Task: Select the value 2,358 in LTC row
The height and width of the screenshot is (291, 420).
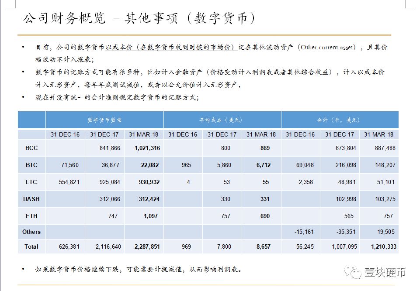Action: click(305, 182)
